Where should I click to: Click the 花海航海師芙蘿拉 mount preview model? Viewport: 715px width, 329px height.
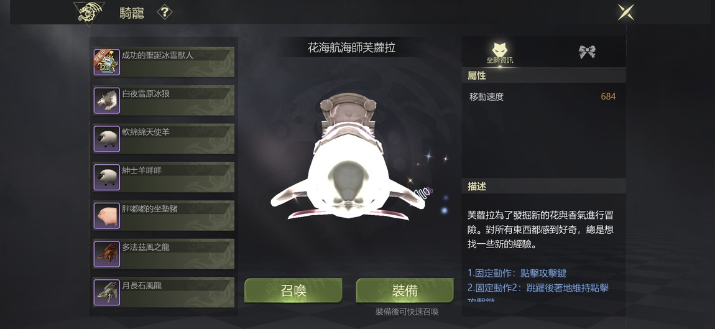click(x=349, y=157)
